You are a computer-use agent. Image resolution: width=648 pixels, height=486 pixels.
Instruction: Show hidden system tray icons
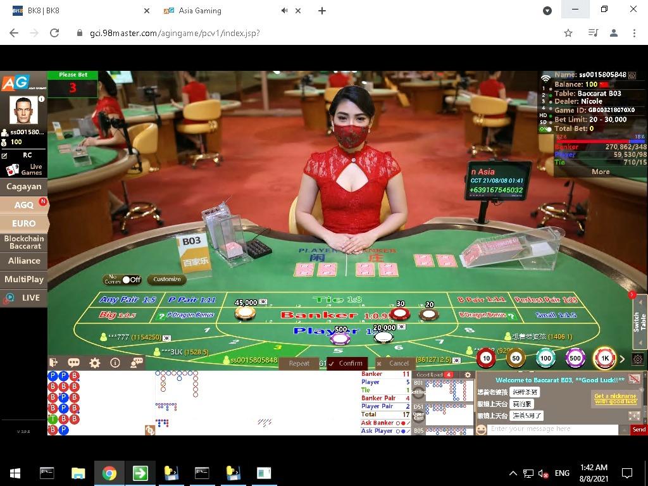point(513,473)
